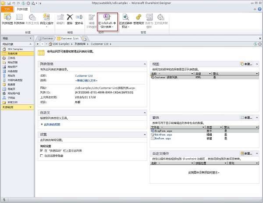Collapse the 列表信息 section

click(x=144, y=64)
